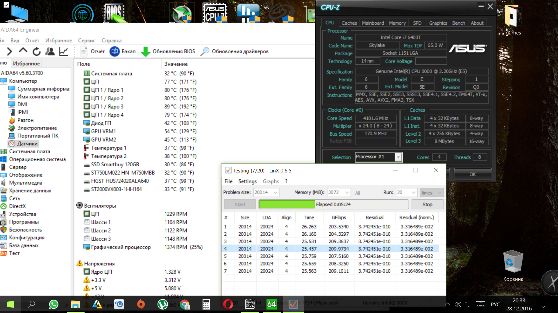
Task: Open the Problem size dropdown
Action: (x=275, y=192)
